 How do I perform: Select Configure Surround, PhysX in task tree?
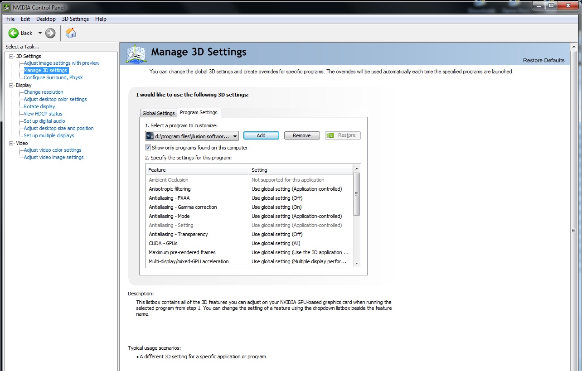pyautogui.click(x=53, y=77)
